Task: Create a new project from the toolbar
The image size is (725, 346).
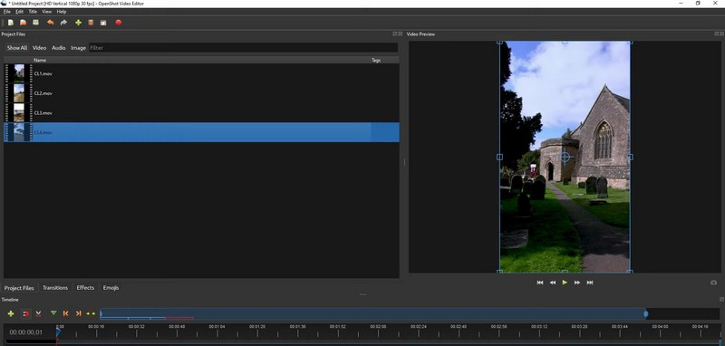Action: pos(11,22)
